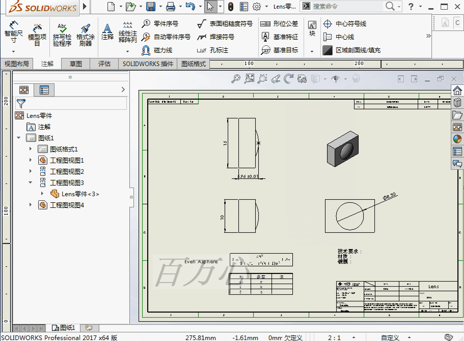Open the Save button dropdown arrow
Image resolution: width=464 pixels, height=341 pixels.
[x=160, y=7]
